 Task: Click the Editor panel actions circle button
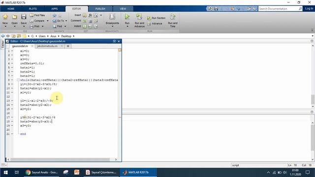(x=114, y=41)
